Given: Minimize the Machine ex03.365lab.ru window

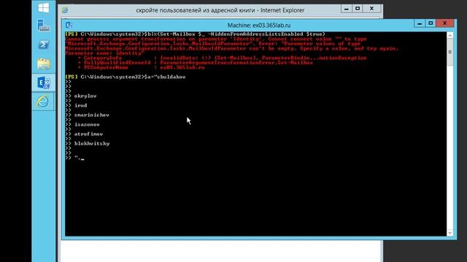Looking at the screenshot, I should (x=420, y=23).
